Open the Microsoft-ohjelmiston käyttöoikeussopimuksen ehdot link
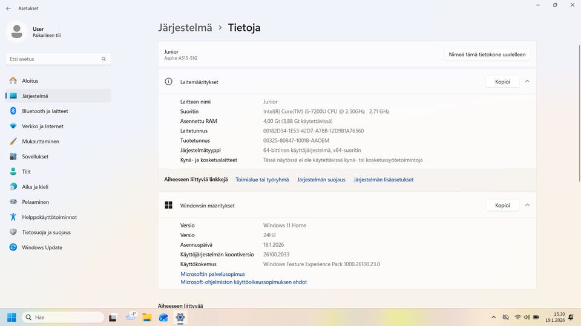 [x=243, y=282]
